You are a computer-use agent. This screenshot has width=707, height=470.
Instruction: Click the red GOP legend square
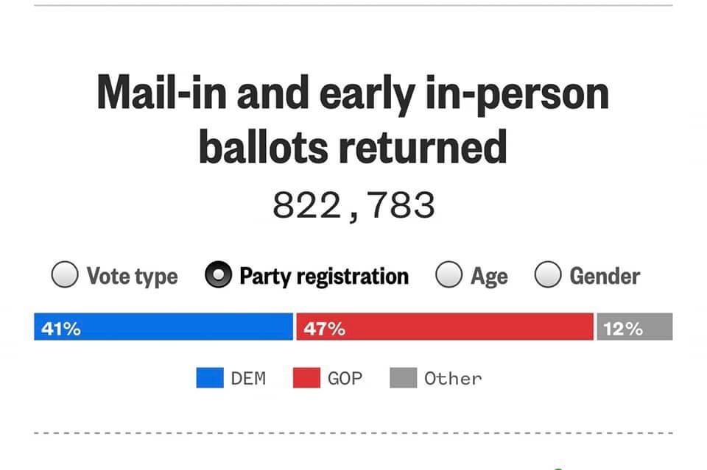point(306,378)
